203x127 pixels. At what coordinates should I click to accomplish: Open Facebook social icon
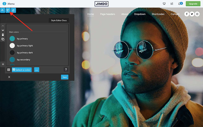click(187, 14)
